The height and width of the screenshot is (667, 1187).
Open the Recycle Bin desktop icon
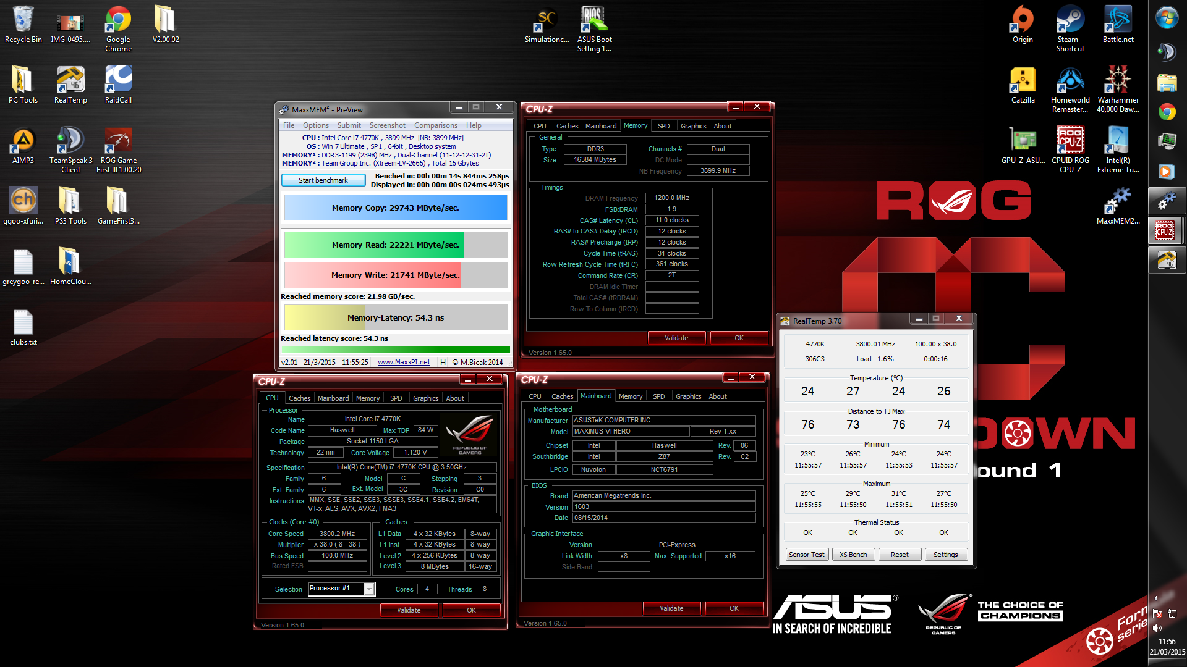23,25
